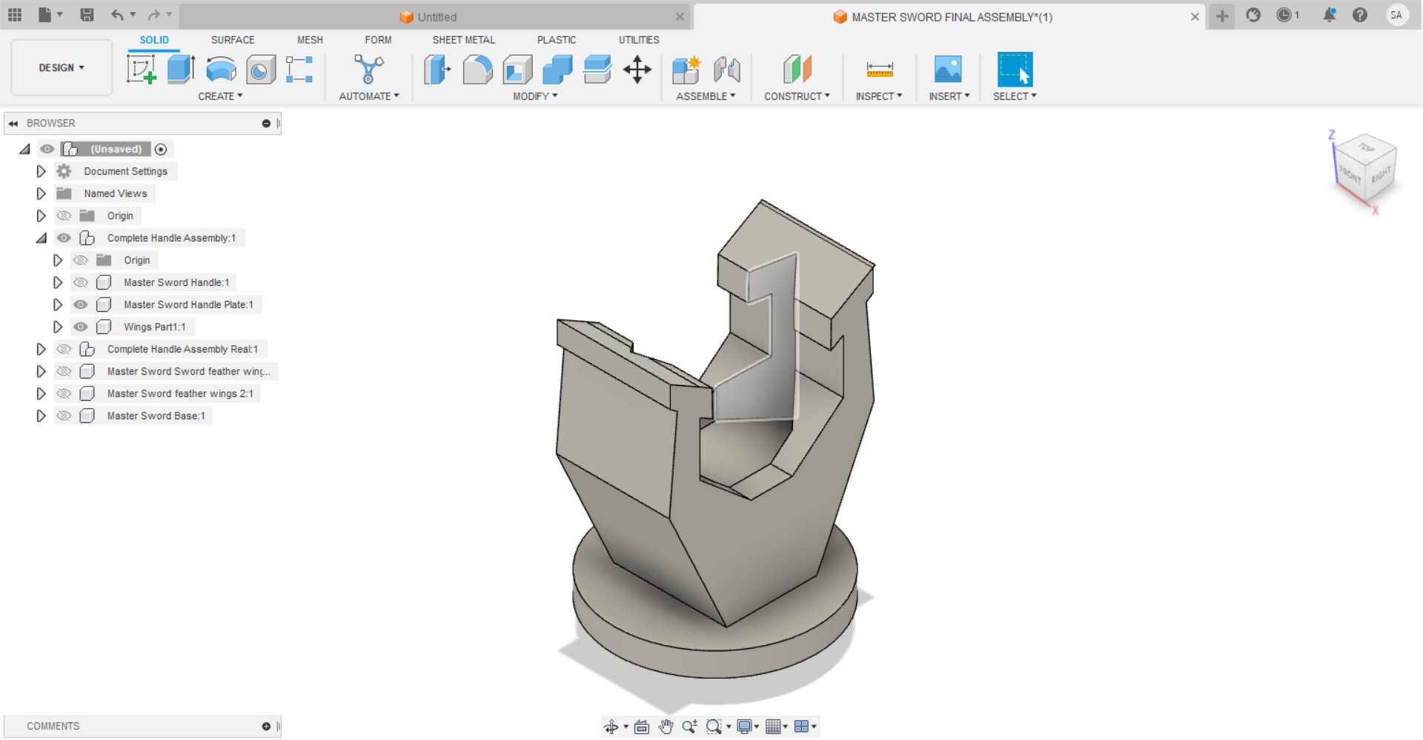This screenshot has width=1423, height=740.
Task: Open the data panel grid icon
Action: [x=15, y=15]
